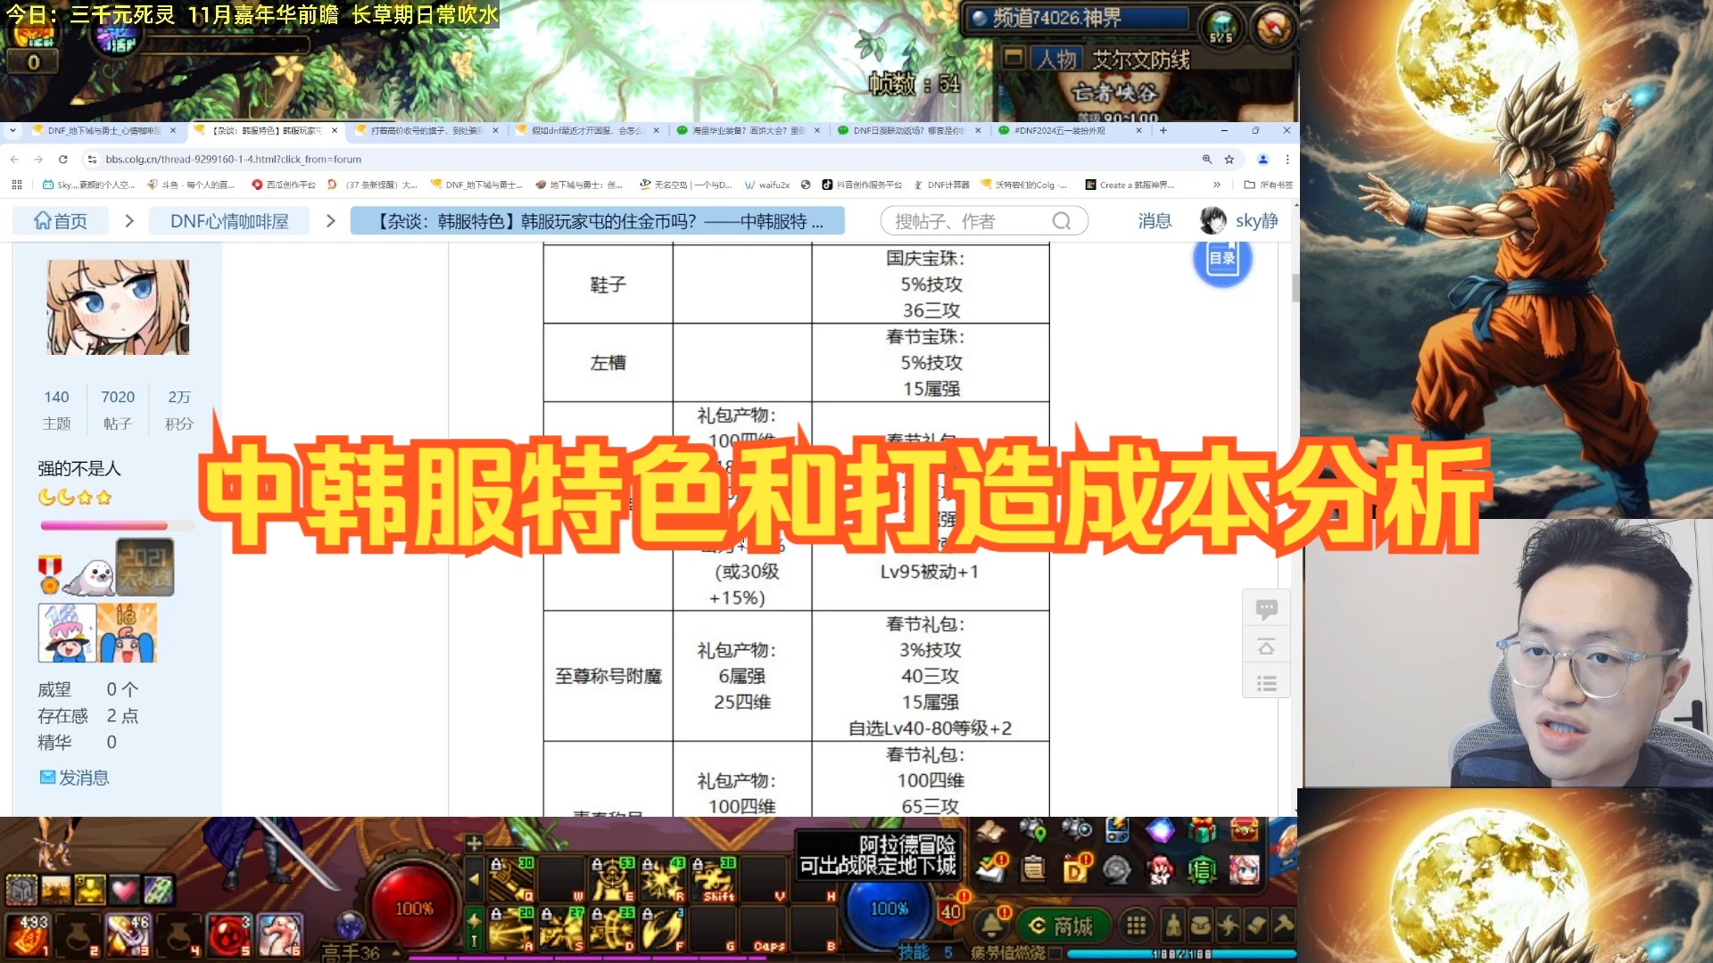Open the mail icon with the checkmark
The width and height of the screenshot is (1713, 963).
tap(989, 868)
